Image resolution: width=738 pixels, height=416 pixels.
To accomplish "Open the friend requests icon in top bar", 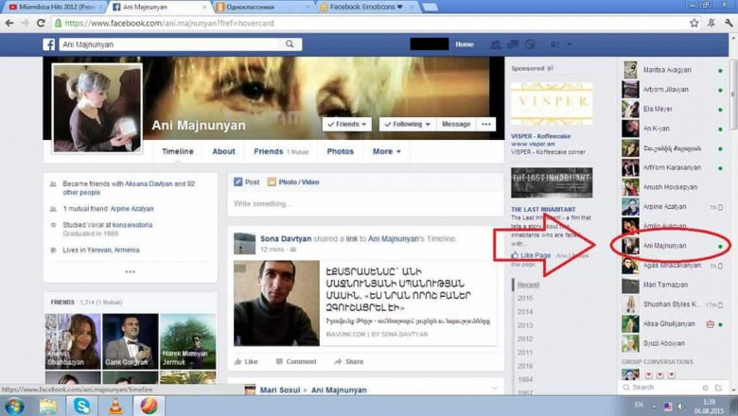I will click(496, 44).
